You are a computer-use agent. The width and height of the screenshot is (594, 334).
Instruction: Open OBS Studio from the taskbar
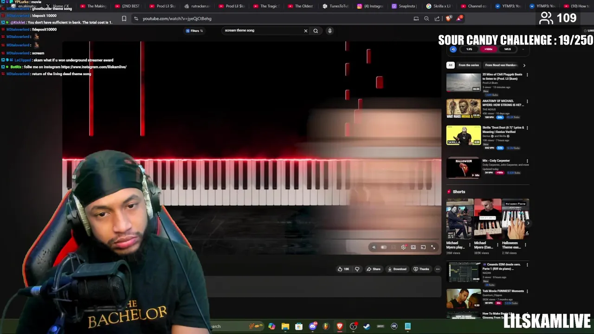(x=353, y=326)
